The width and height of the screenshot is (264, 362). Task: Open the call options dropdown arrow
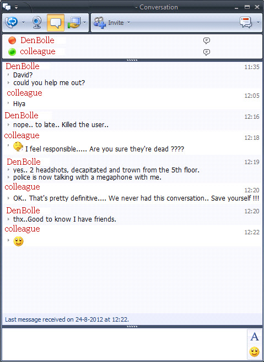(x=23, y=23)
